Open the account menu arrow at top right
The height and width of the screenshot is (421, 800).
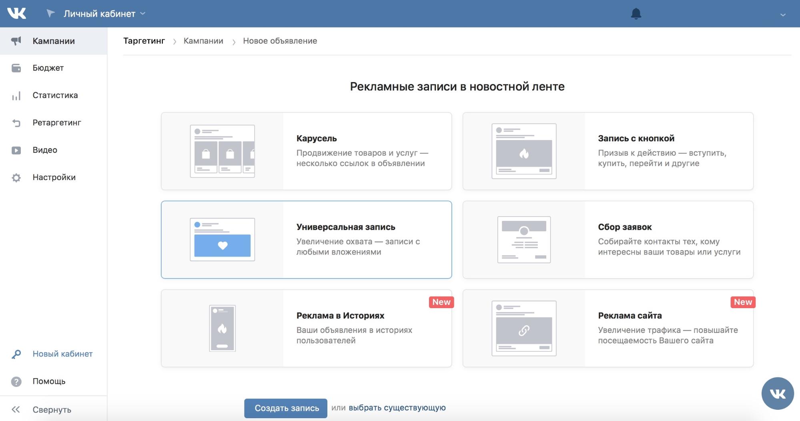point(783,15)
